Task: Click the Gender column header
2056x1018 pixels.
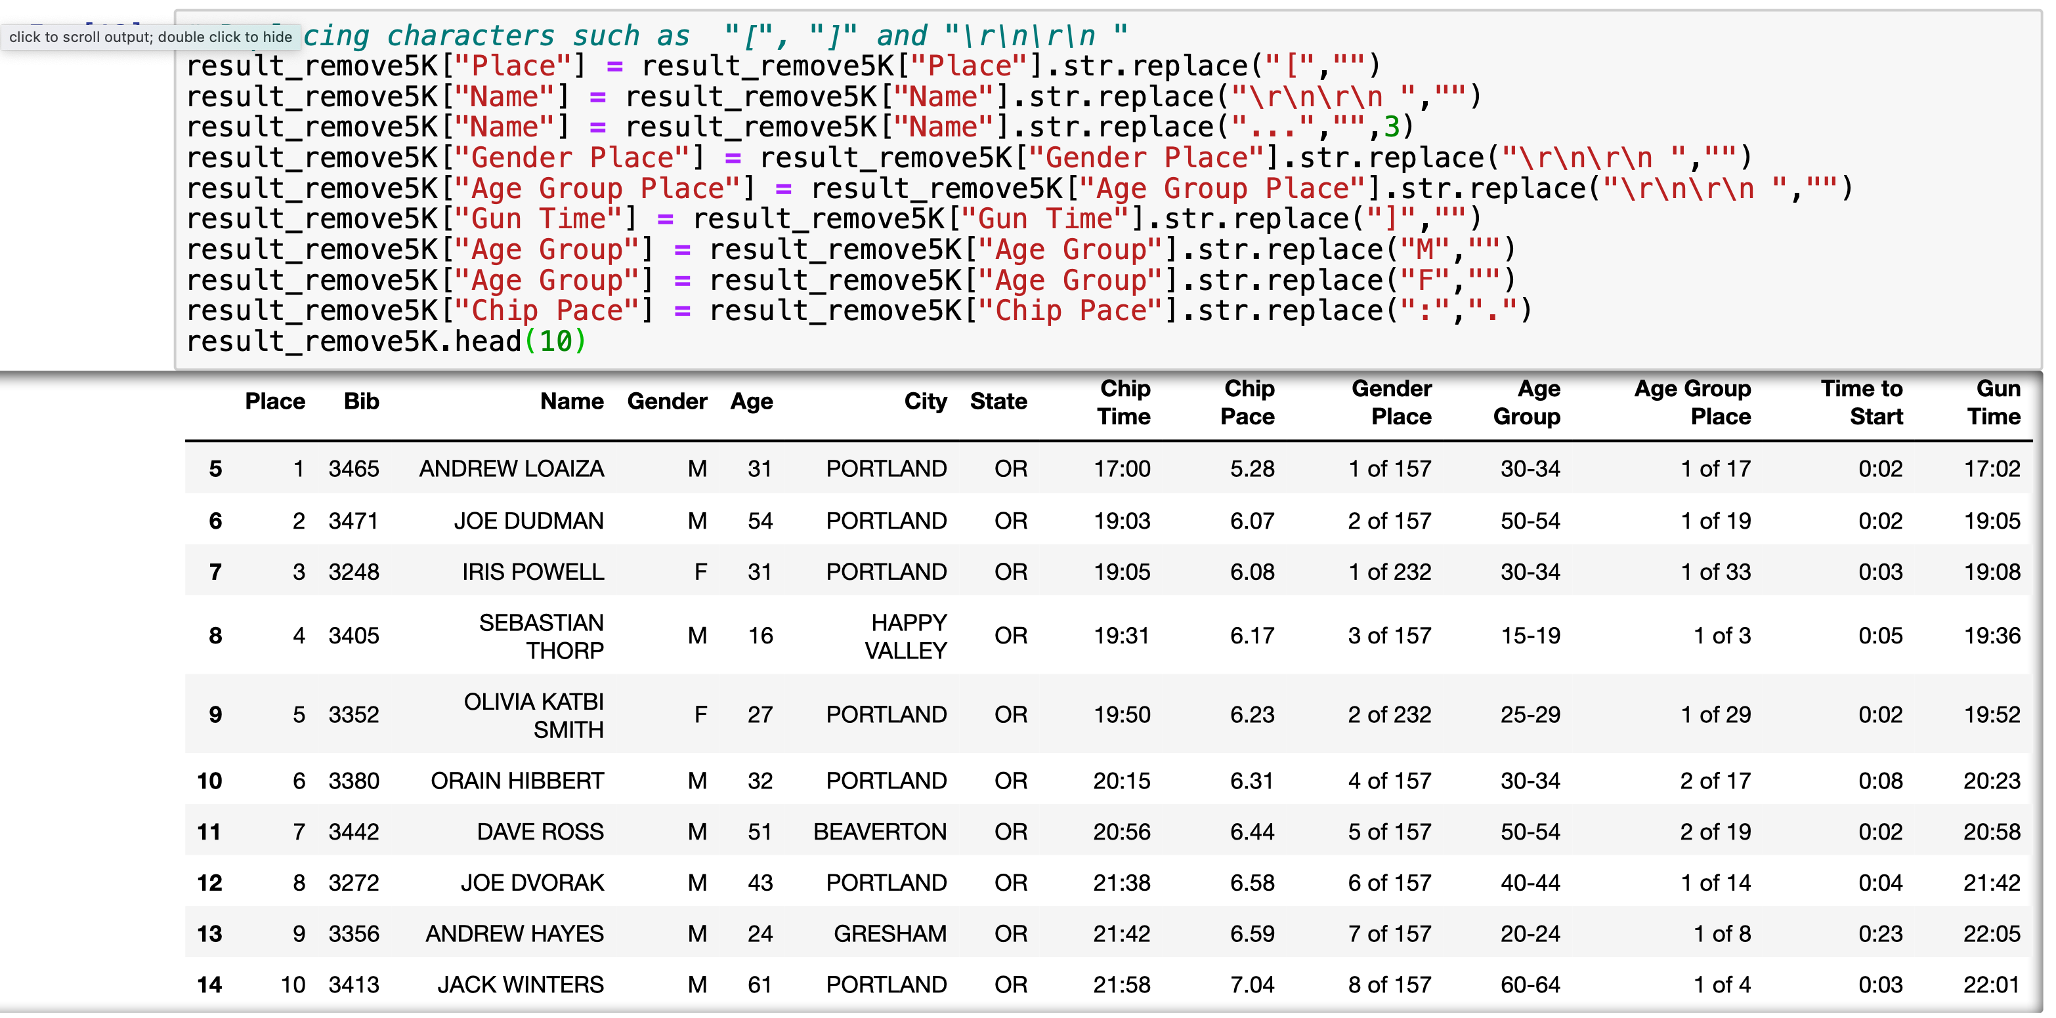Action: point(666,401)
